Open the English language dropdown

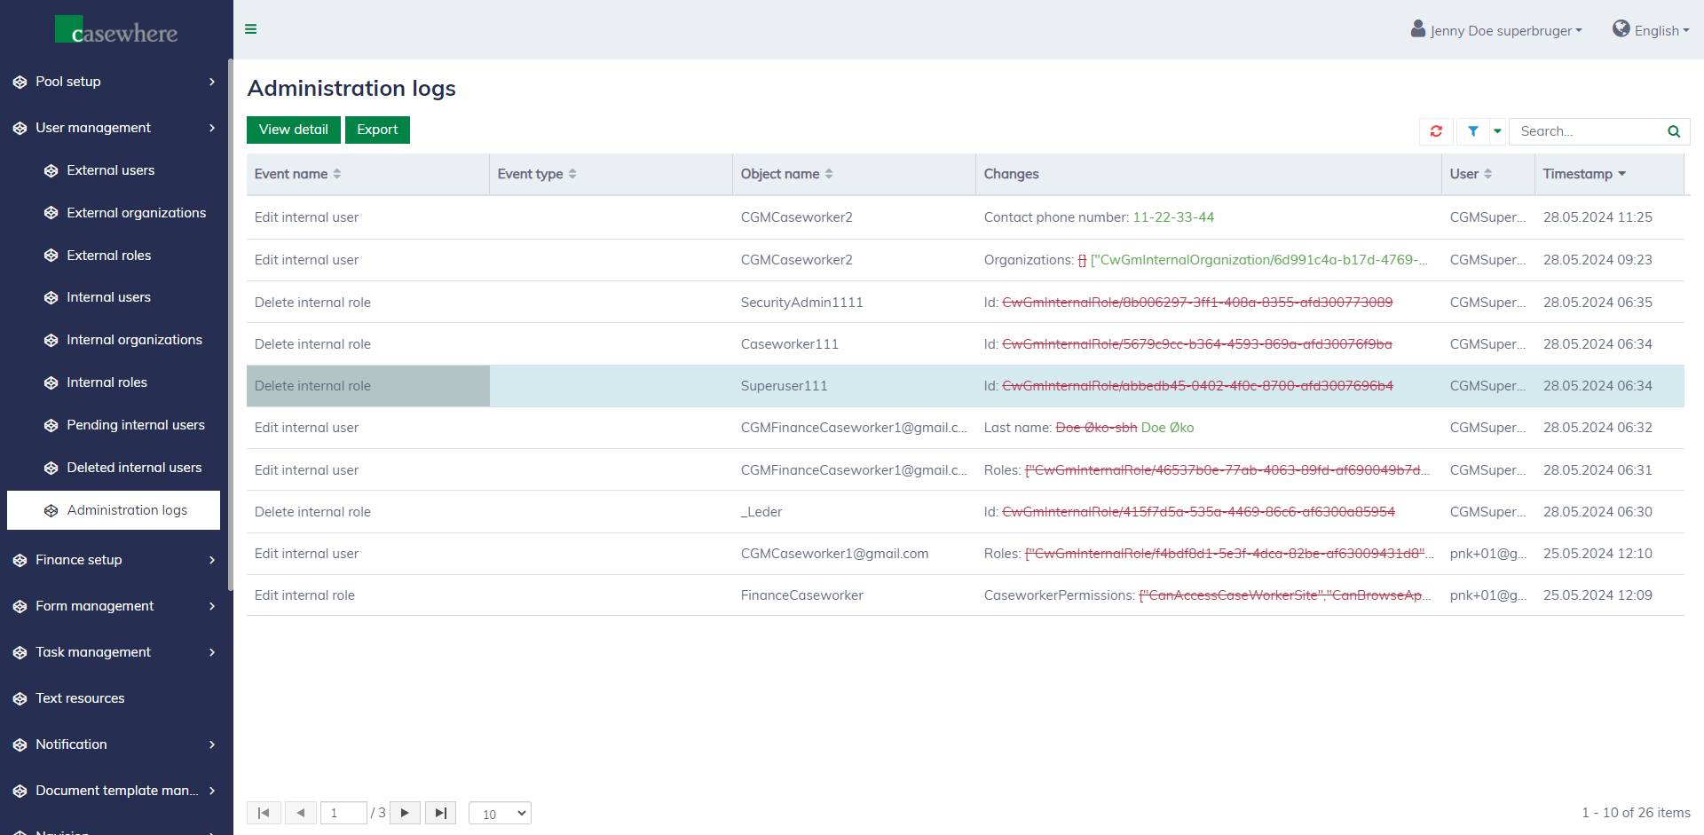pos(1652,30)
